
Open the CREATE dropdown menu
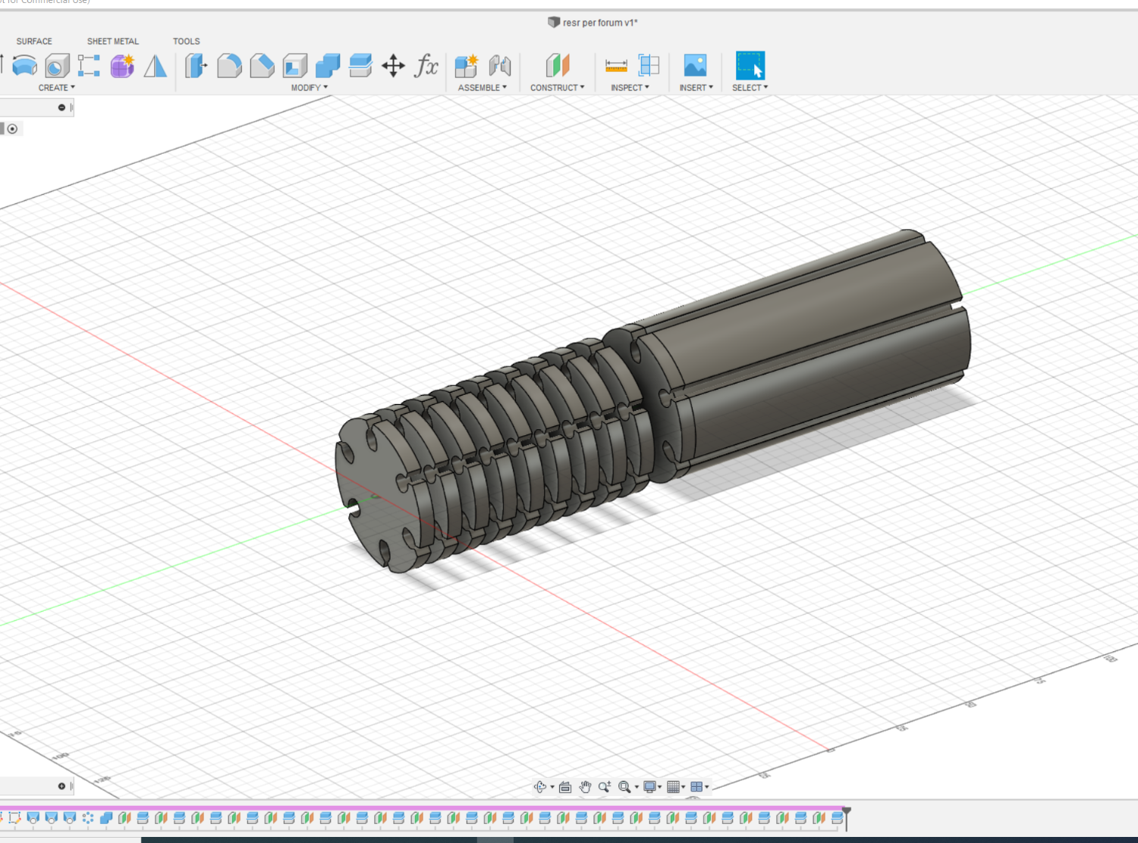pyautogui.click(x=56, y=88)
